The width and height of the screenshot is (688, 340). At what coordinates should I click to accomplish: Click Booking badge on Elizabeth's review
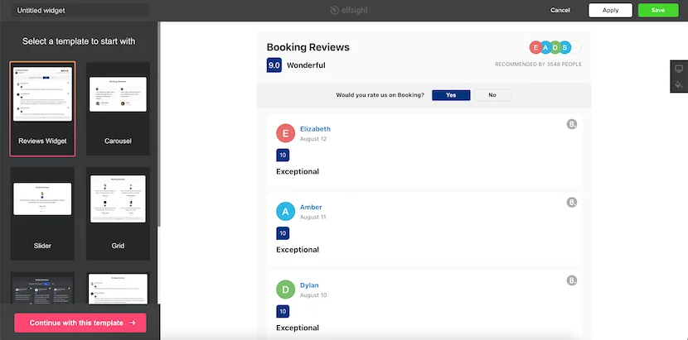(572, 124)
